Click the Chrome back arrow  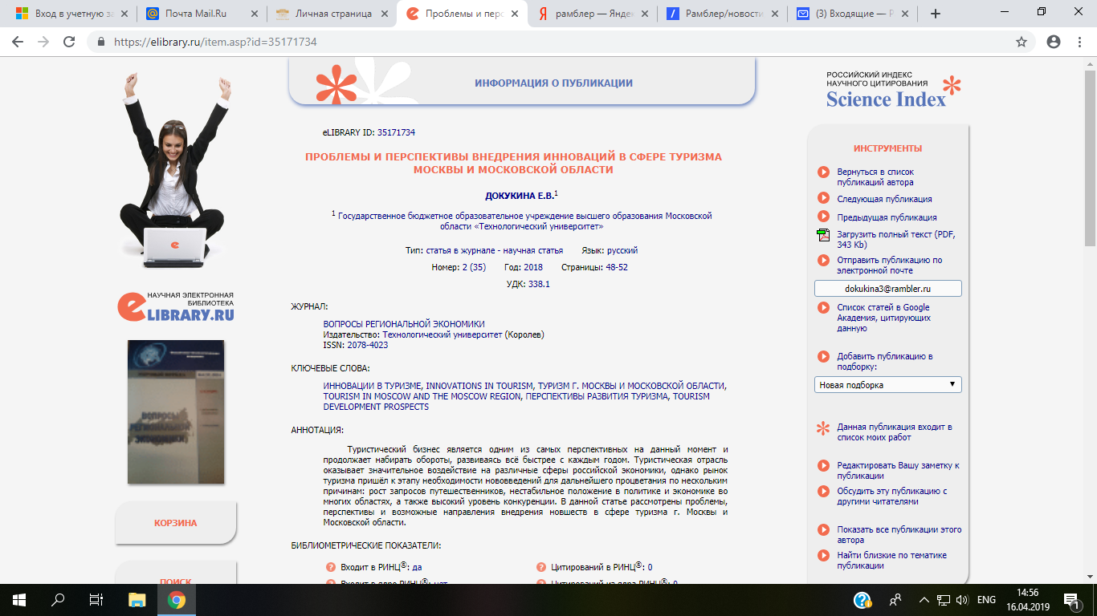[18, 42]
